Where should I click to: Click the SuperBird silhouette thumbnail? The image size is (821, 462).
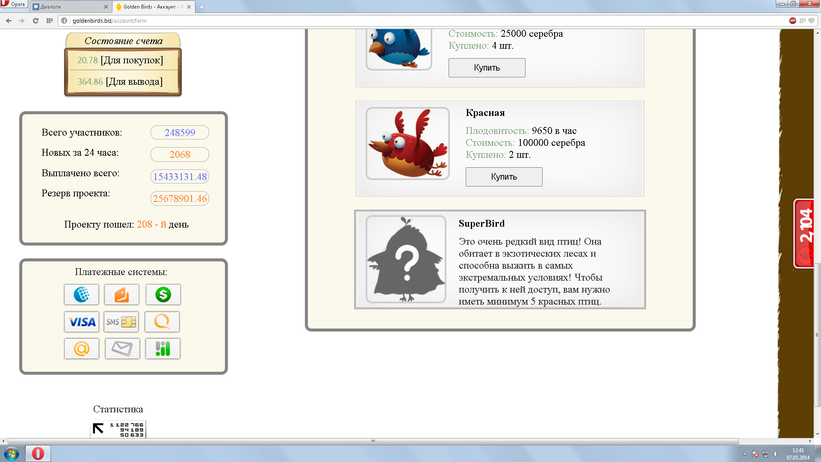(x=406, y=259)
